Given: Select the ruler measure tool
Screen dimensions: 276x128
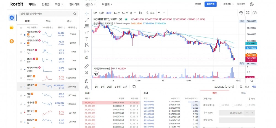Looking at the screenshot, I should tap(87, 66).
